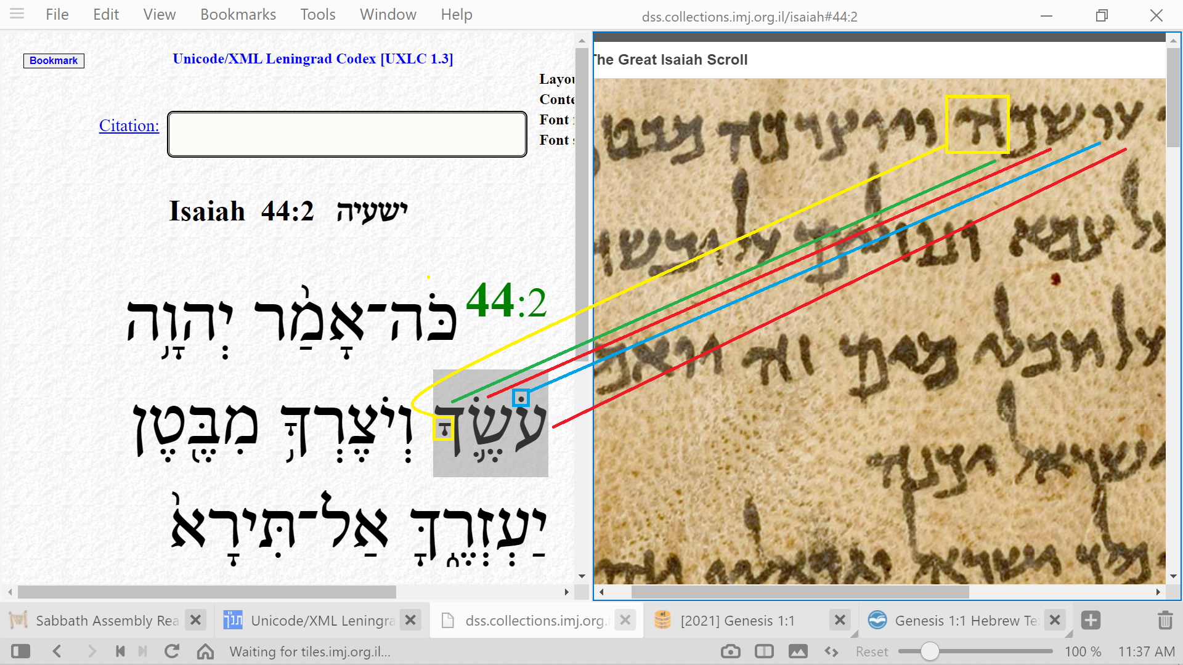The height and width of the screenshot is (665, 1183).
Task: Open the closed tabs trash can
Action: pos(1165,620)
